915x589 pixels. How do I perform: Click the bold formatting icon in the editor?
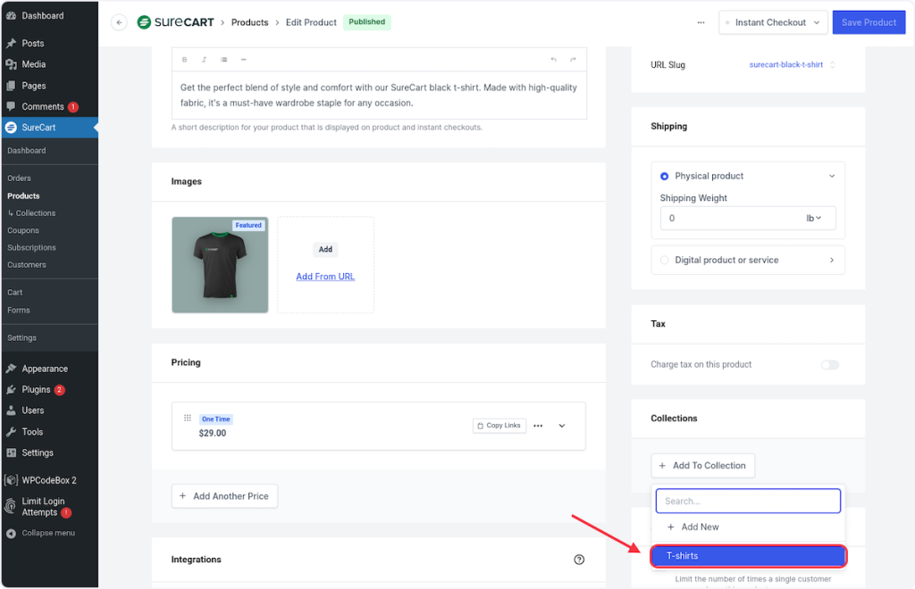(x=185, y=60)
